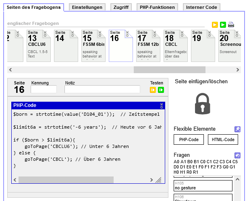Insert an HTML-Code flexible element
This screenshot has width=249, height=201.
pos(223,139)
